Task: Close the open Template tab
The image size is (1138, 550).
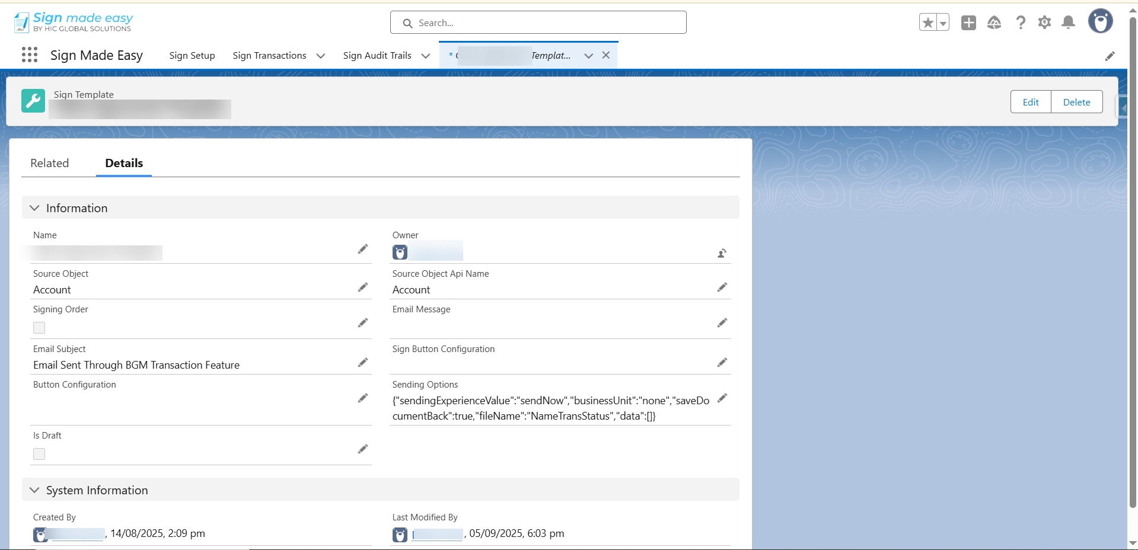Action: 606,55
